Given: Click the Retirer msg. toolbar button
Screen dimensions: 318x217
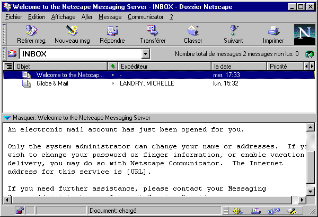Looking at the screenshot, I should pos(31,34).
